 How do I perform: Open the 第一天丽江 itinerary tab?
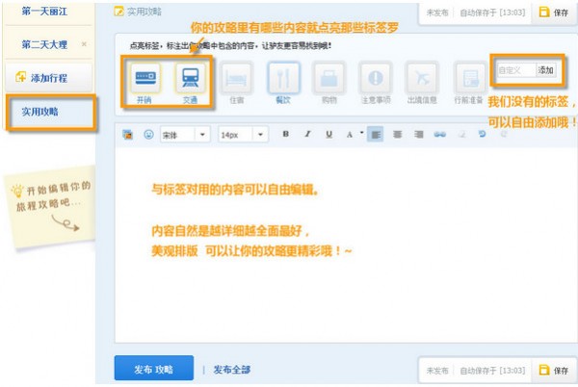pos(44,12)
